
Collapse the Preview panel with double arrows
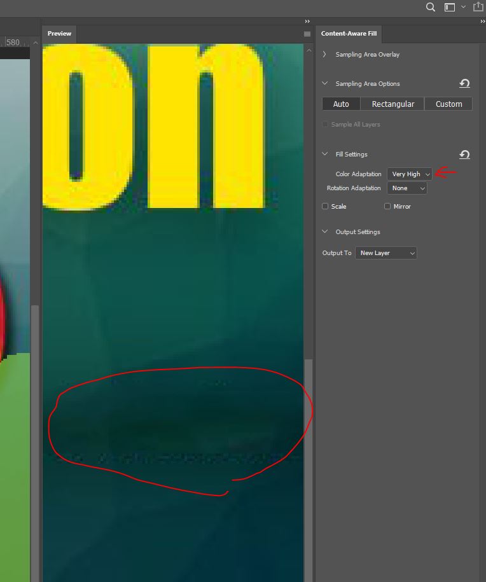(x=307, y=22)
